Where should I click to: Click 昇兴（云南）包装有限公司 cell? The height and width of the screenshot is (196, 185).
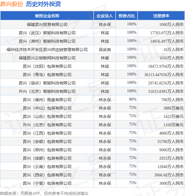47,167
